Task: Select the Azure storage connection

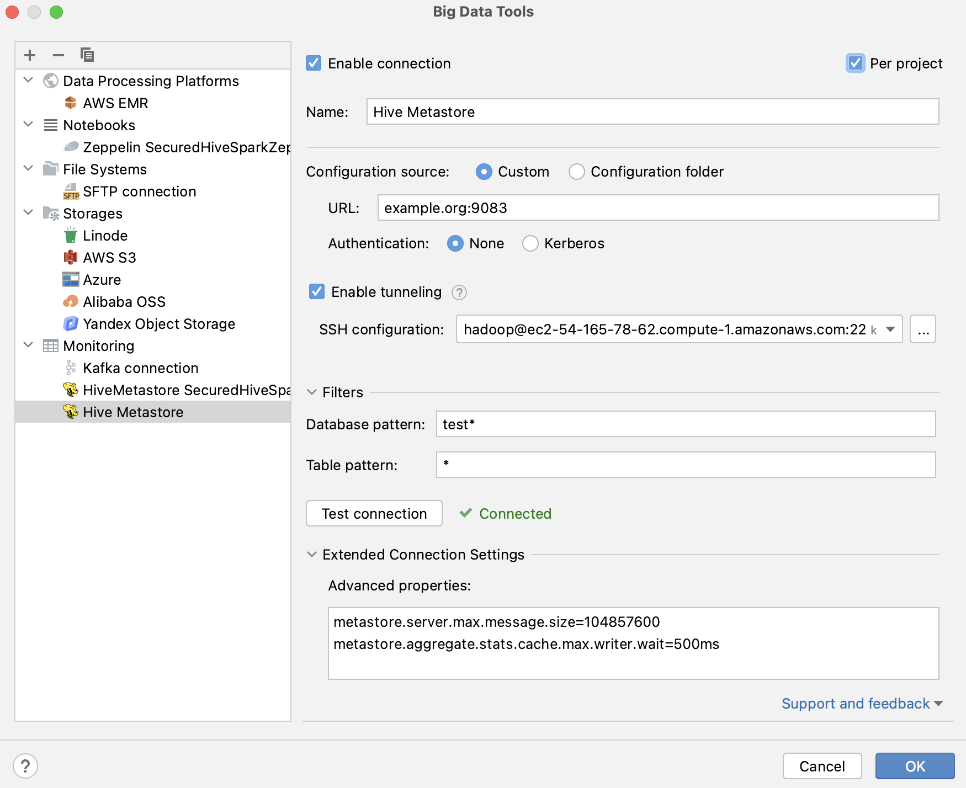Action: pos(102,279)
